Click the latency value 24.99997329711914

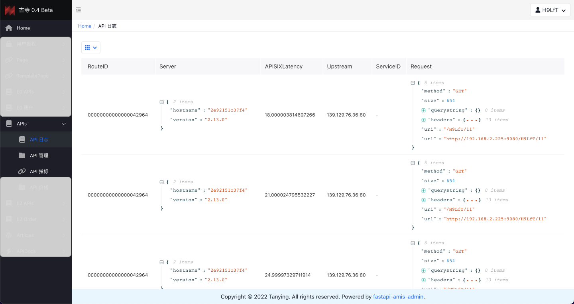tap(287, 275)
